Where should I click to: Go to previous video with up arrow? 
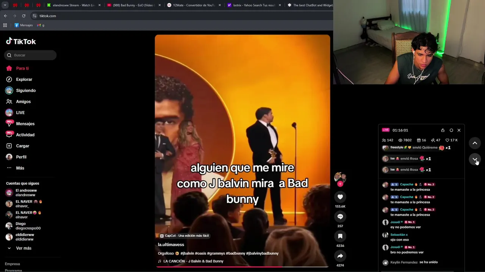click(x=475, y=143)
